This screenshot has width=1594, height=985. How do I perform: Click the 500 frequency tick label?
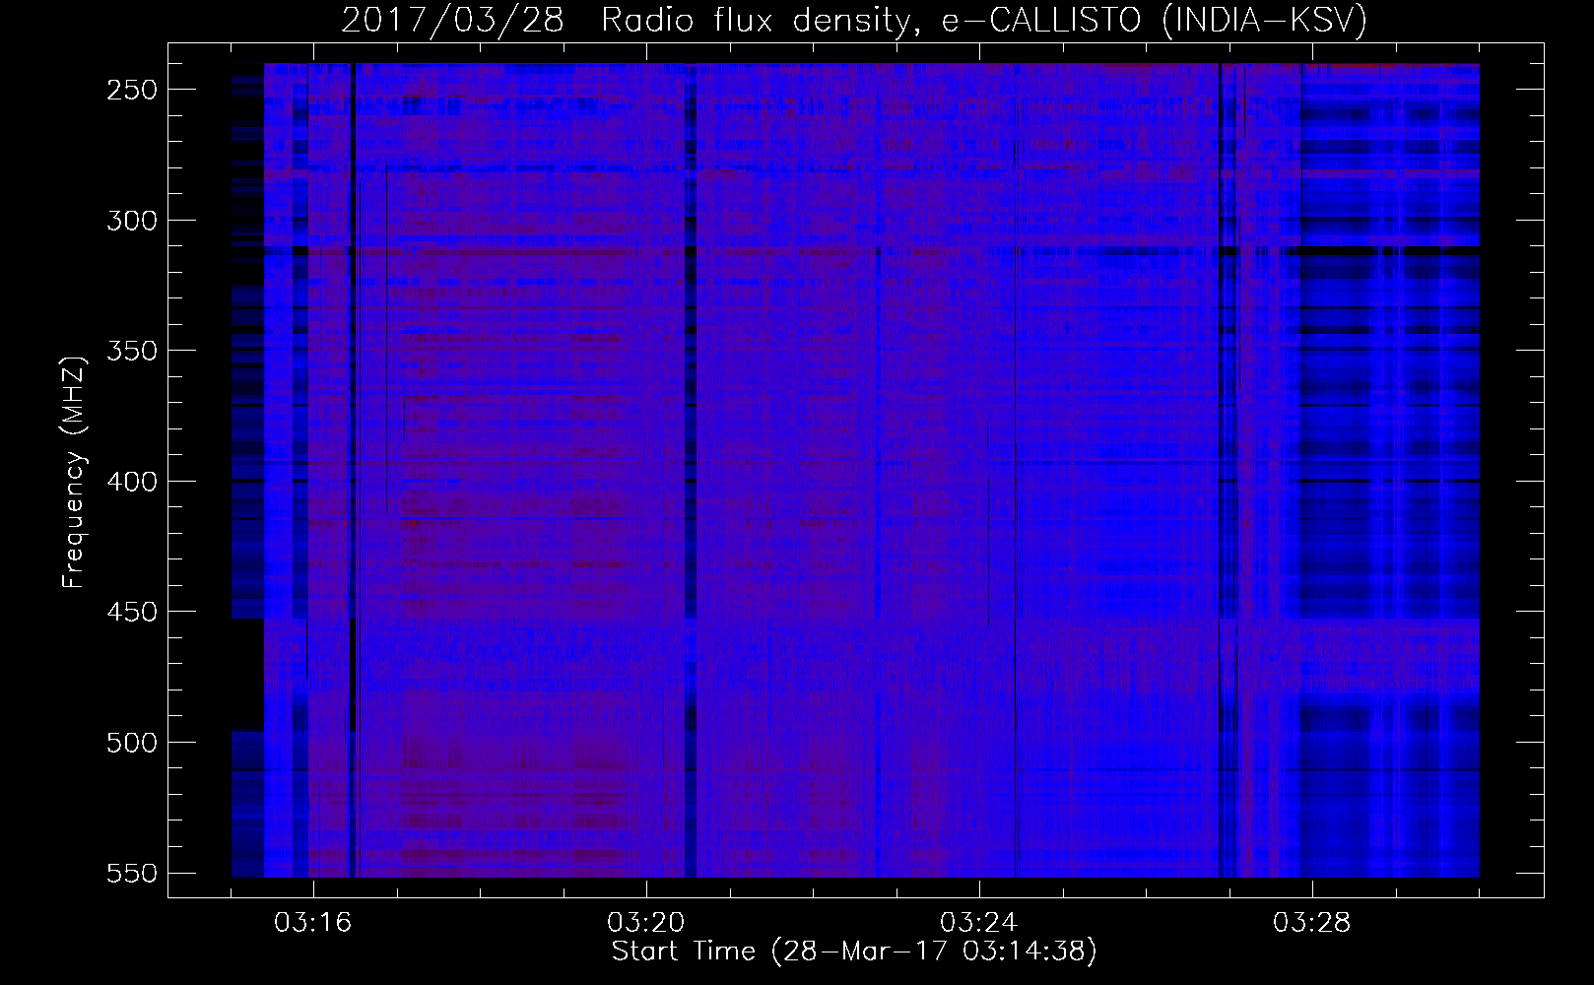tap(131, 743)
